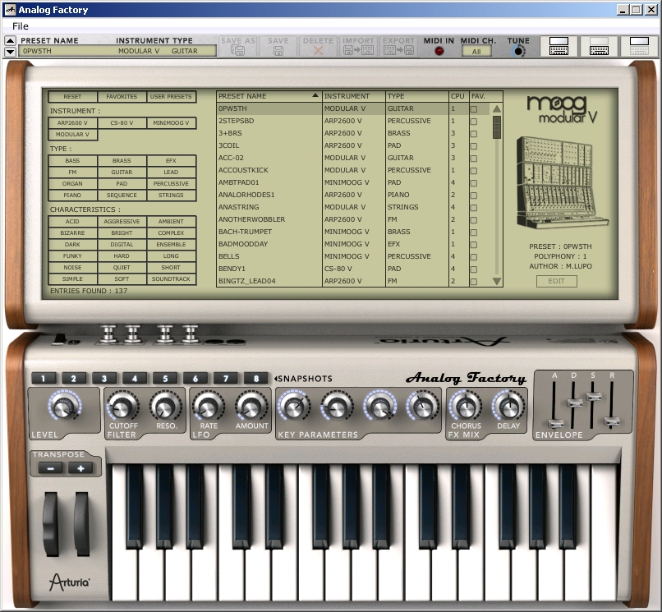This screenshot has height=612, width=662.
Task: Show full view with preset manager and keyboard
Action: click(559, 46)
